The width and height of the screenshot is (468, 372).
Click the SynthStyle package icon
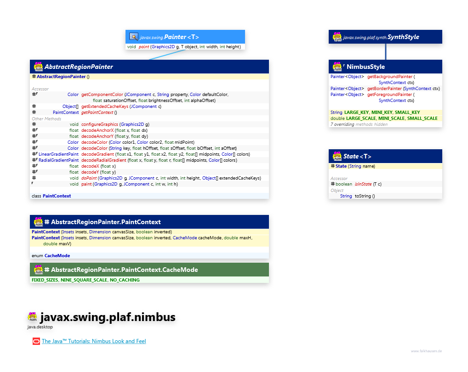(337, 37)
